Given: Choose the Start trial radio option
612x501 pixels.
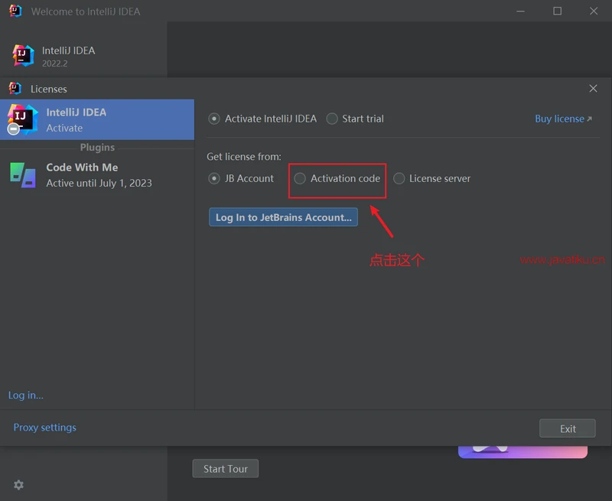Looking at the screenshot, I should 332,119.
